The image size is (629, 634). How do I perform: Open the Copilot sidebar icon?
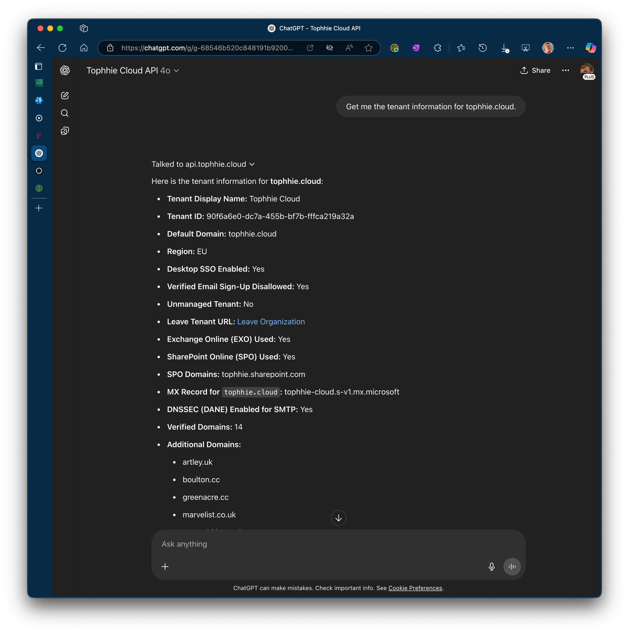591,48
